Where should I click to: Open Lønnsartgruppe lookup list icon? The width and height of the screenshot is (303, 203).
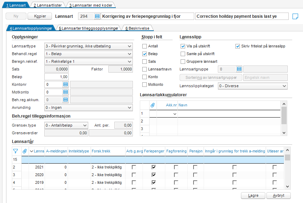239,69
